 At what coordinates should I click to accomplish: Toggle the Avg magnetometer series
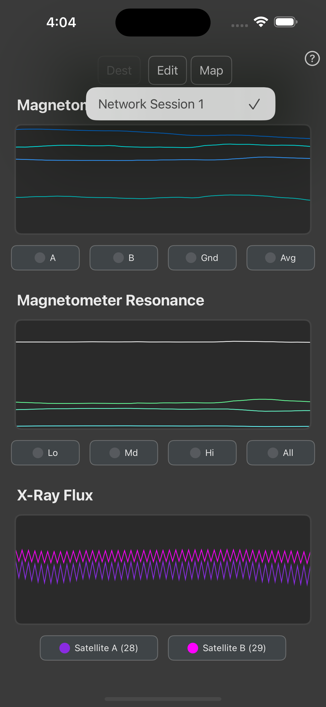281,258
